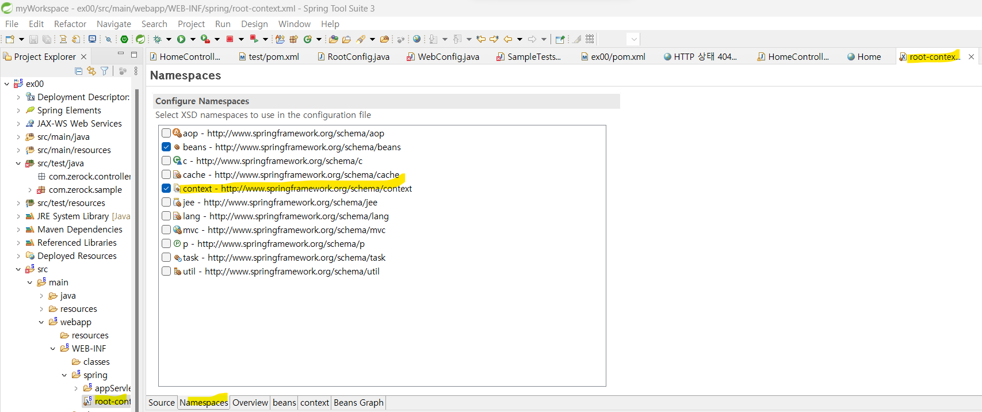Click the Search flashlight toolbar icon

(x=361, y=39)
